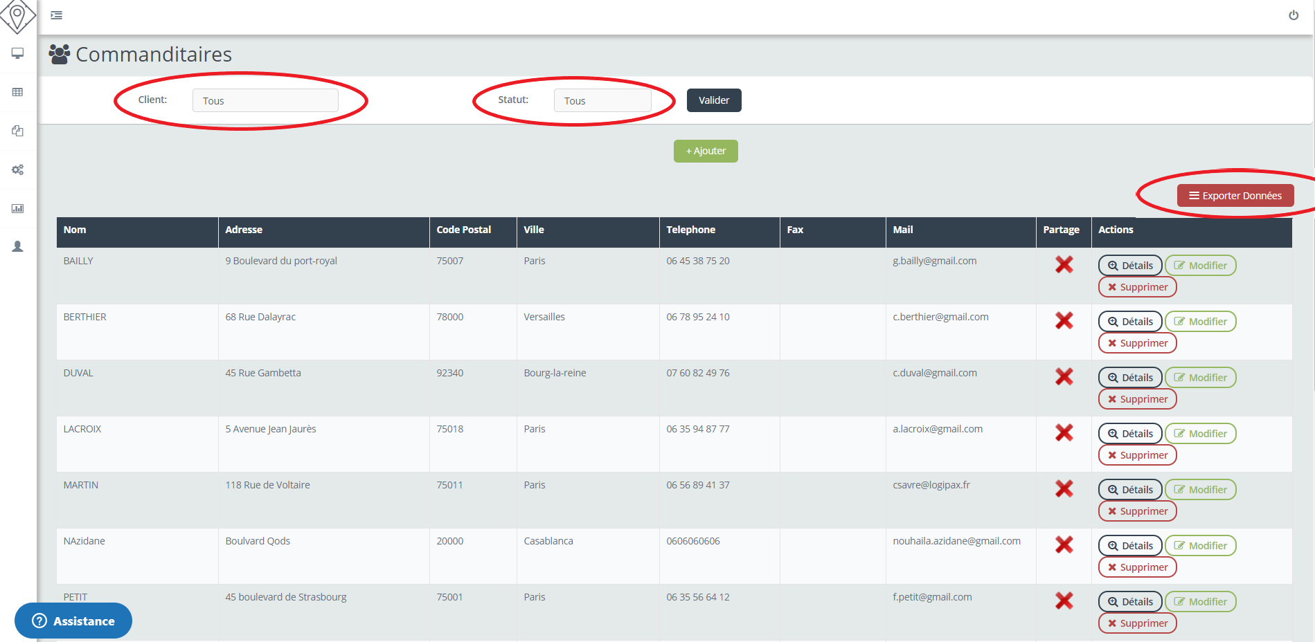Open Détails for BERTHIER
Image resolution: width=1315 pixels, height=642 pixels.
pos(1129,322)
